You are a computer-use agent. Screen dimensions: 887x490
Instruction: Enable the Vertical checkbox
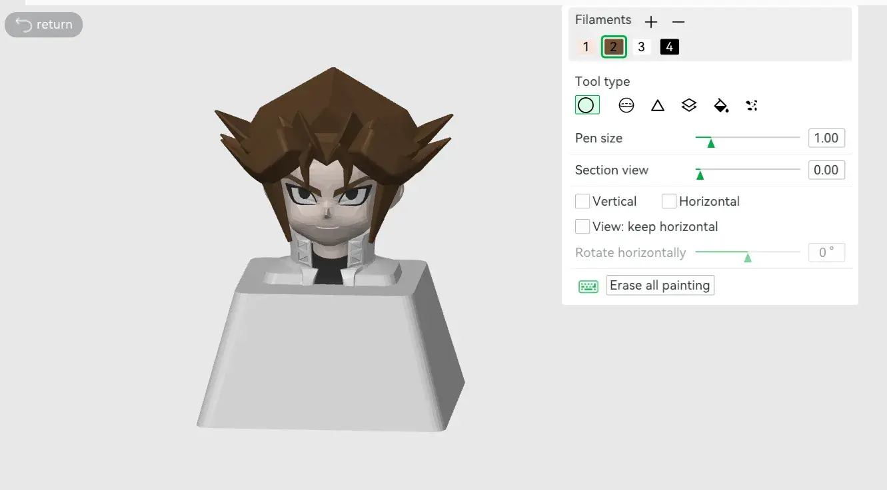pos(582,201)
